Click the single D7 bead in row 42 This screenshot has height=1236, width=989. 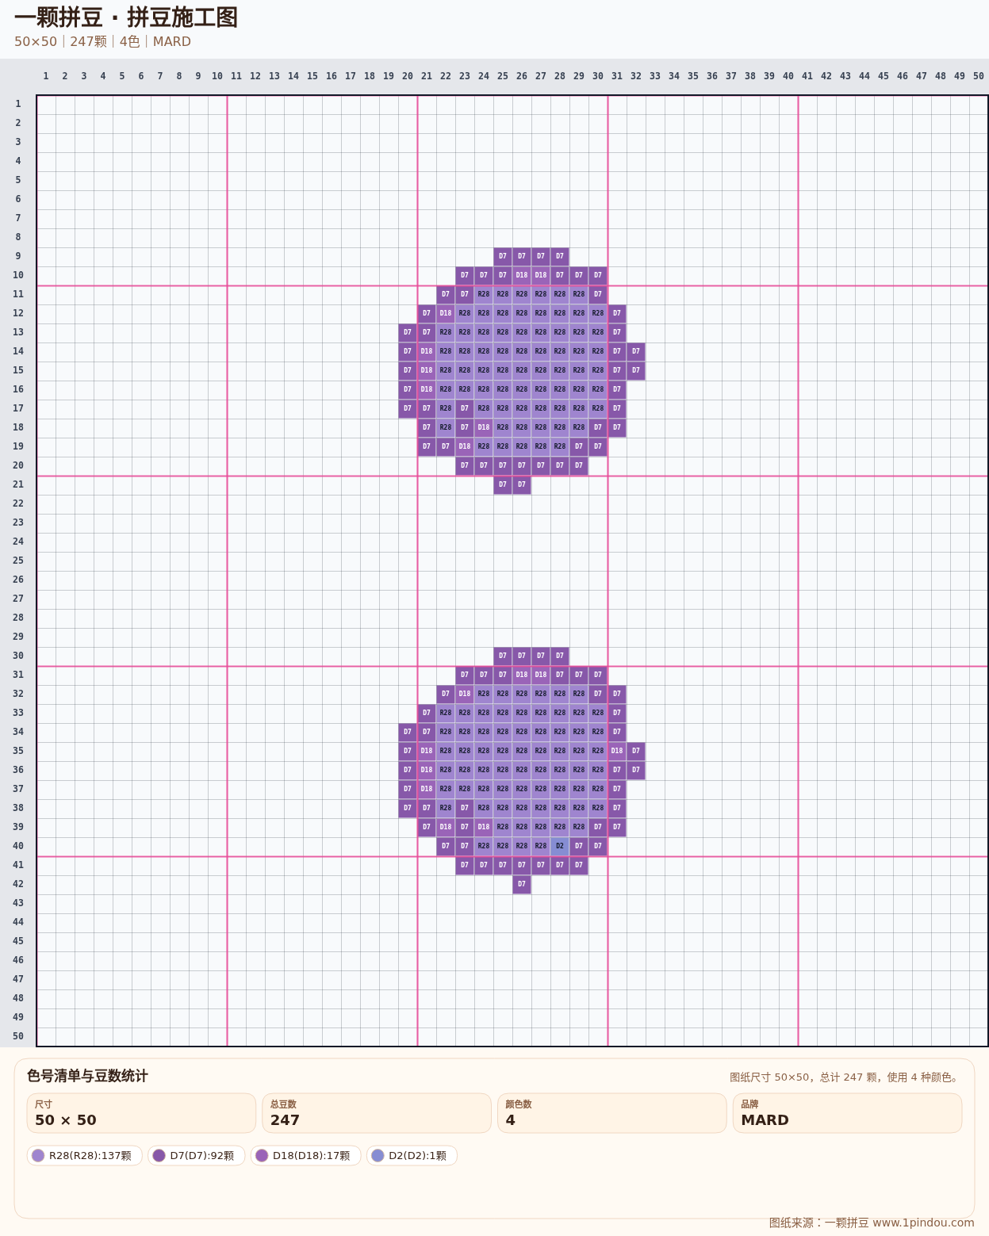coord(522,884)
